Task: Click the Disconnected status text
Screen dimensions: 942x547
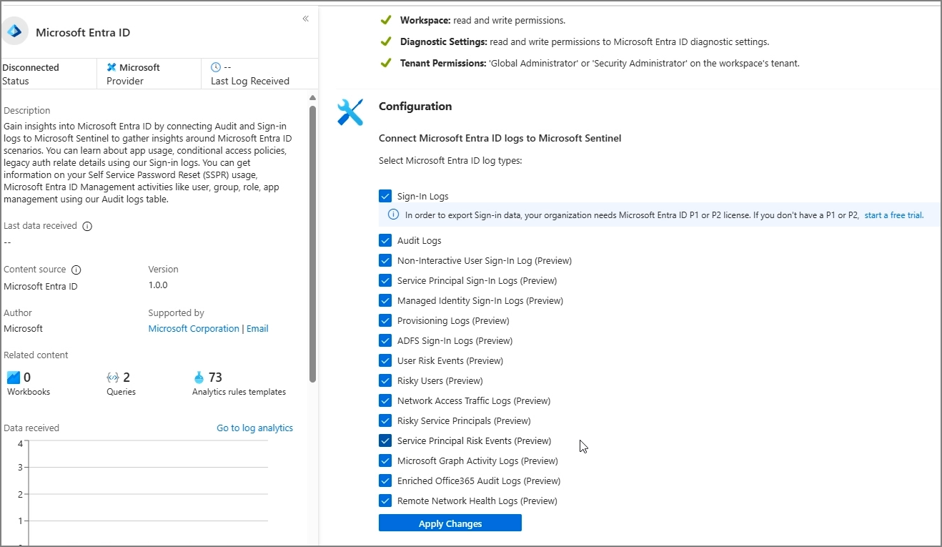Action: pyautogui.click(x=31, y=67)
